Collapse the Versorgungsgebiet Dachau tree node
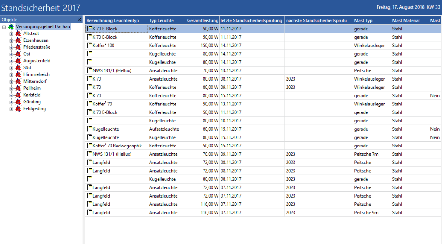Screen dimensions: 442x244 click(4, 27)
